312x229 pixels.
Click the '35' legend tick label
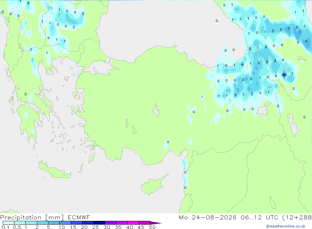pyautogui.click(x=118, y=227)
